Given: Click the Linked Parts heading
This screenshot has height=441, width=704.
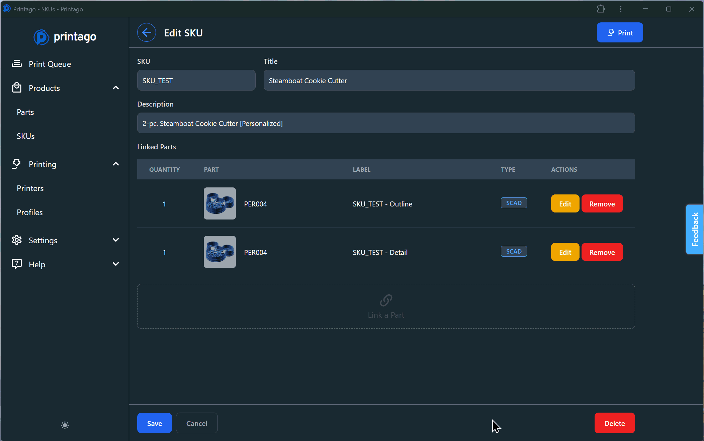Looking at the screenshot, I should (157, 147).
